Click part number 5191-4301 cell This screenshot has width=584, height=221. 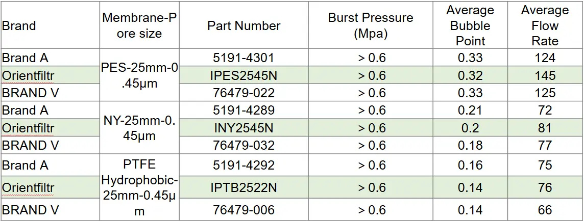pyautogui.click(x=244, y=58)
